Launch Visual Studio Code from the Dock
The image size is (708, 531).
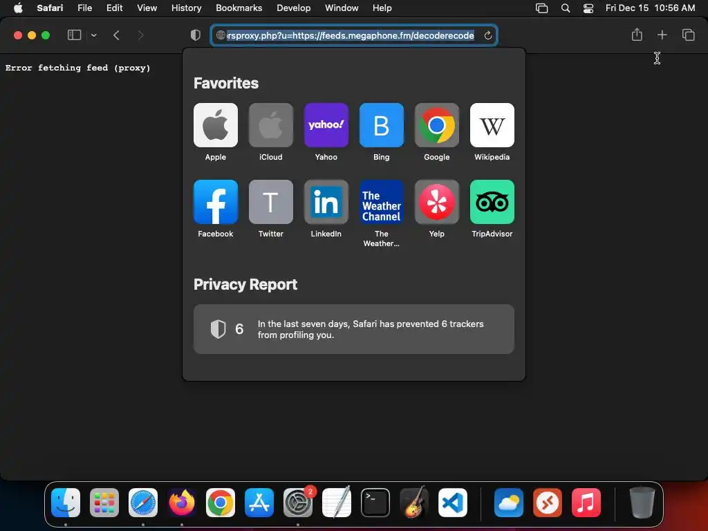pos(452,503)
